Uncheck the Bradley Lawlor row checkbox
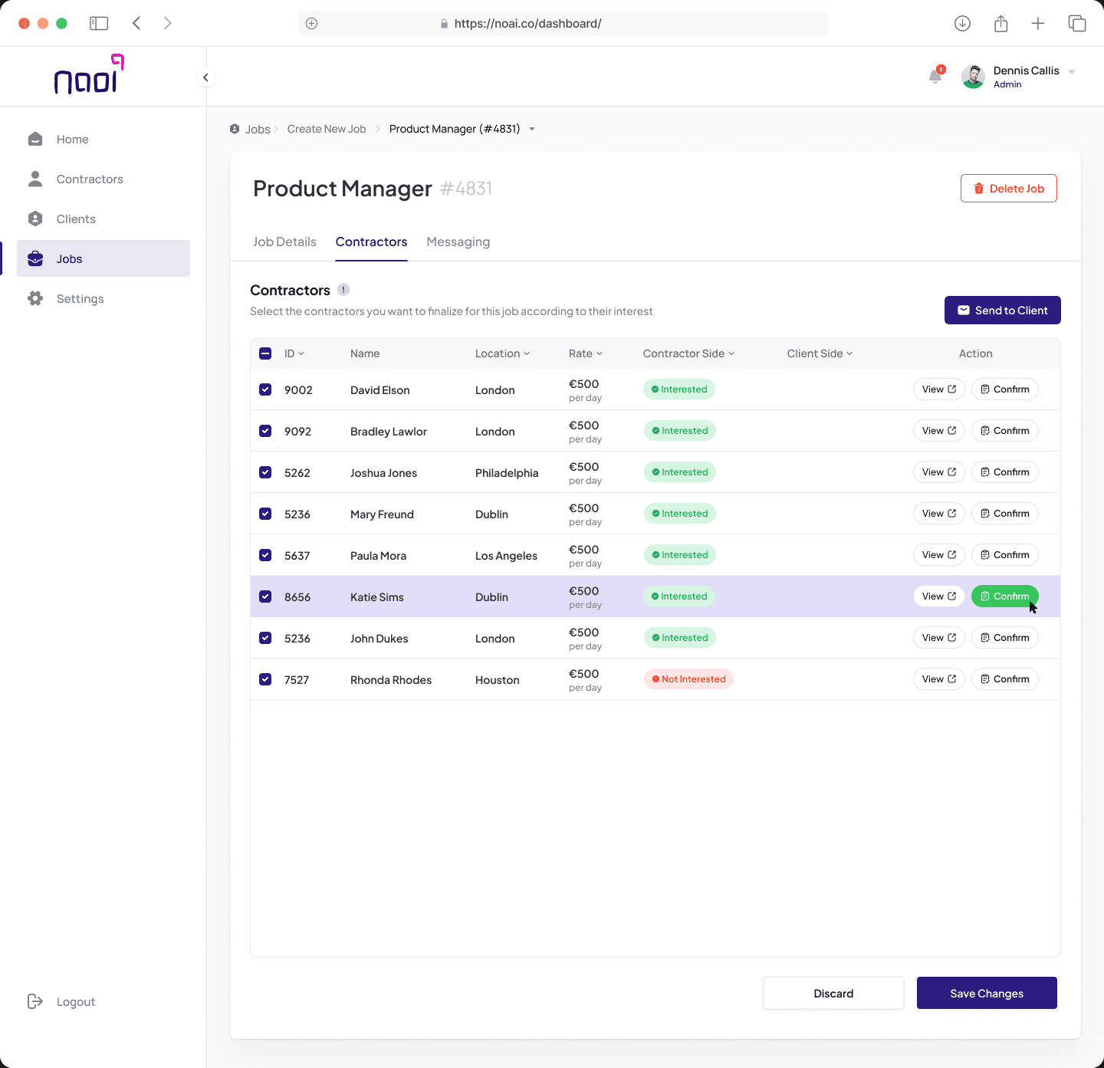 [x=265, y=431]
